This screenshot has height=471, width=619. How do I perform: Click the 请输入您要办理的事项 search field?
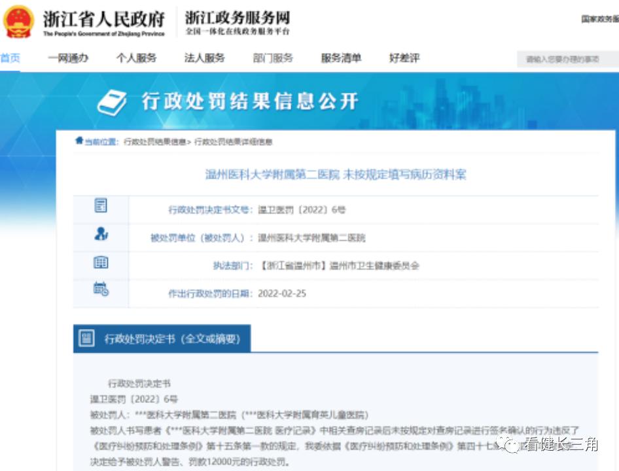[567, 58]
